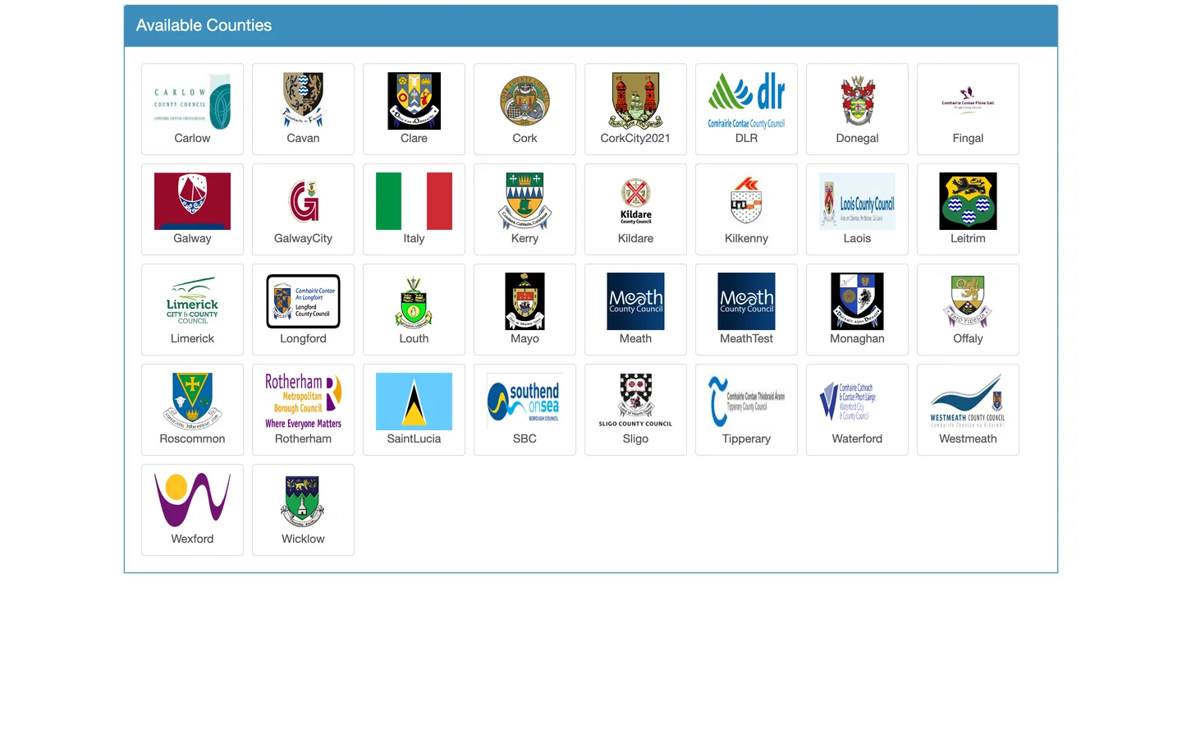Click the Tipperary text label
Viewport: 1182px width, 739px height.
[746, 438]
